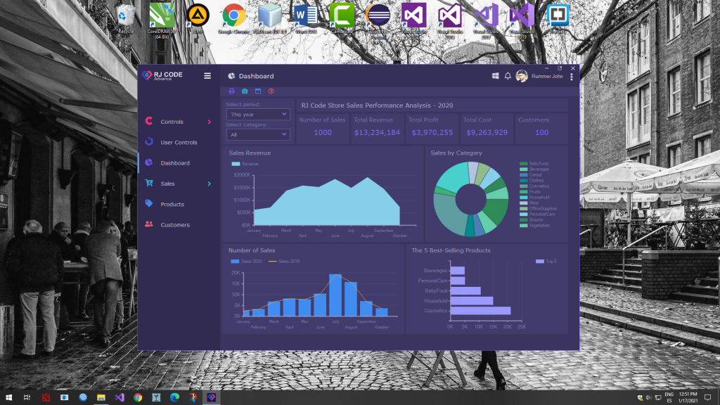
Task: Open the Select category dropdown
Action: (257, 134)
